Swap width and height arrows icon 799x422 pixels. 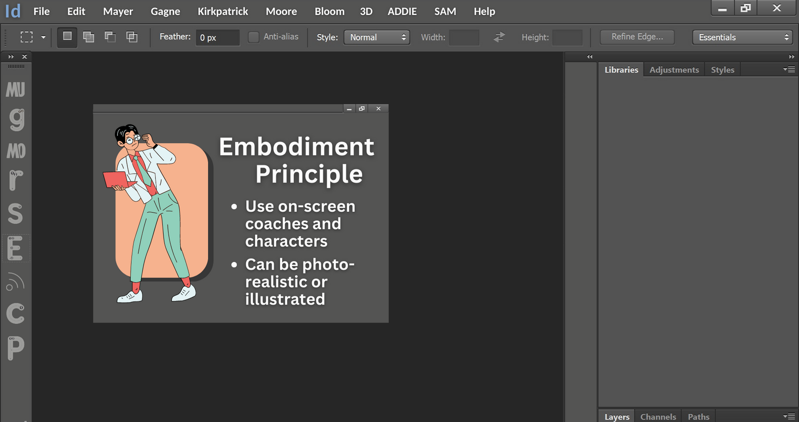click(499, 37)
